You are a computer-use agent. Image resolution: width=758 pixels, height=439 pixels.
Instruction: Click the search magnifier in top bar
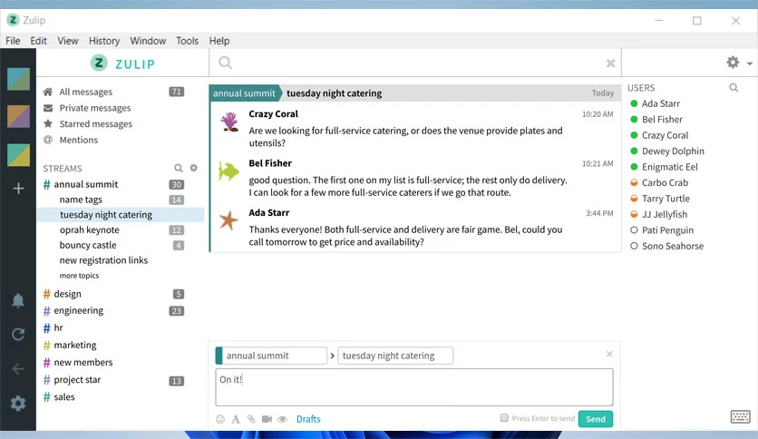coord(225,63)
